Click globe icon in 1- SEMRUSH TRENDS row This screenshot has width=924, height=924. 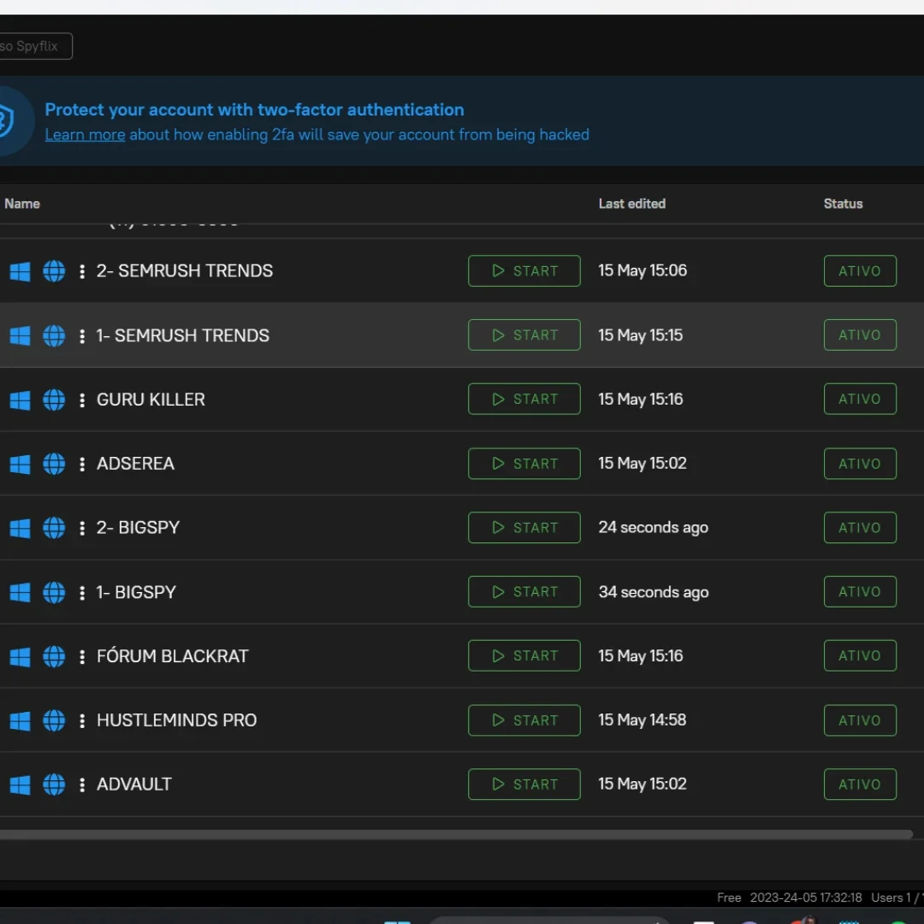click(x=54, y=336)
